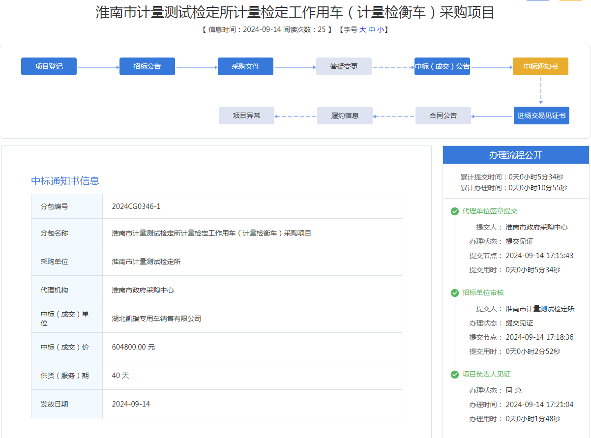Go to the 招标公告 stage
Image resolution: width=591 pixels, height=438 pixels.
pyautogui.click(x=147, y=66)
